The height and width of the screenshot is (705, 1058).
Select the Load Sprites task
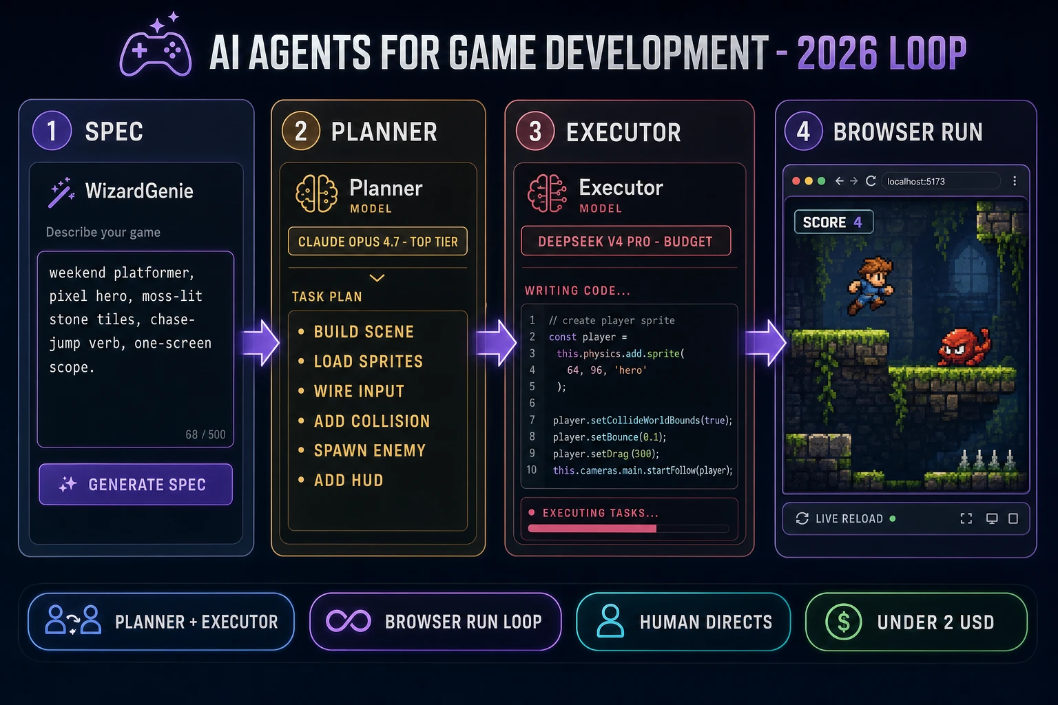coord(368,361)
